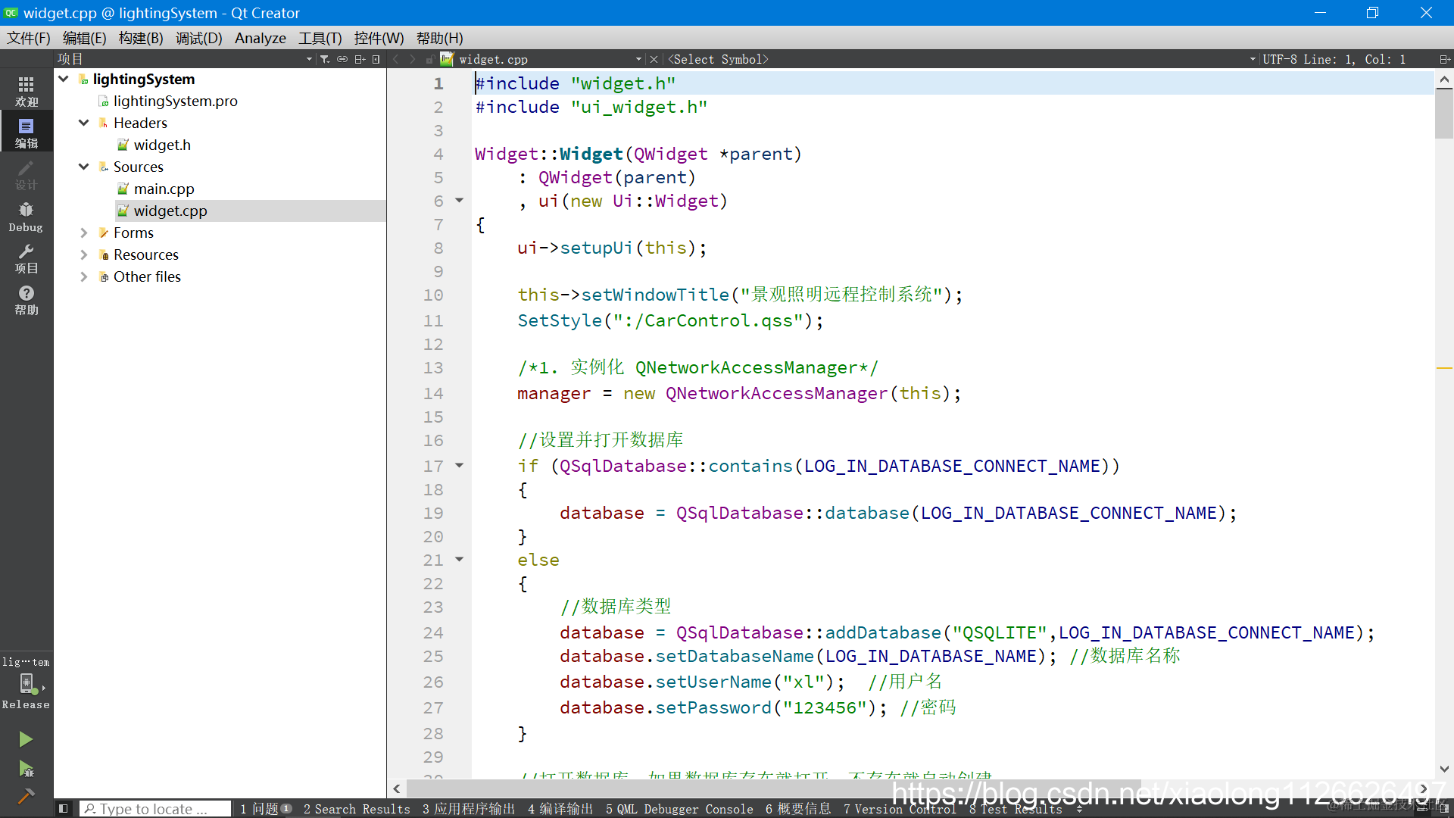The height and width of the screenshot is (818, 1454).
Task: Switch to Debug mode in sidebar
Action: pyautogui.click(x=26, y=217)
